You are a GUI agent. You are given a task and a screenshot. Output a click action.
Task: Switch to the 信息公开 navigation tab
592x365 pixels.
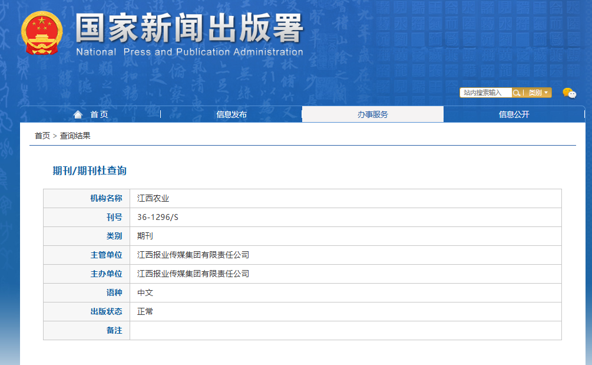click(514, 114)
